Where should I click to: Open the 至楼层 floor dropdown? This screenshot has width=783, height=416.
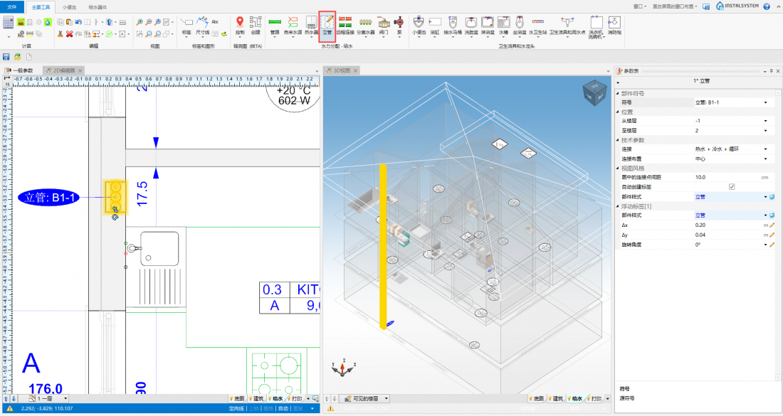click(x=766, y=131)
